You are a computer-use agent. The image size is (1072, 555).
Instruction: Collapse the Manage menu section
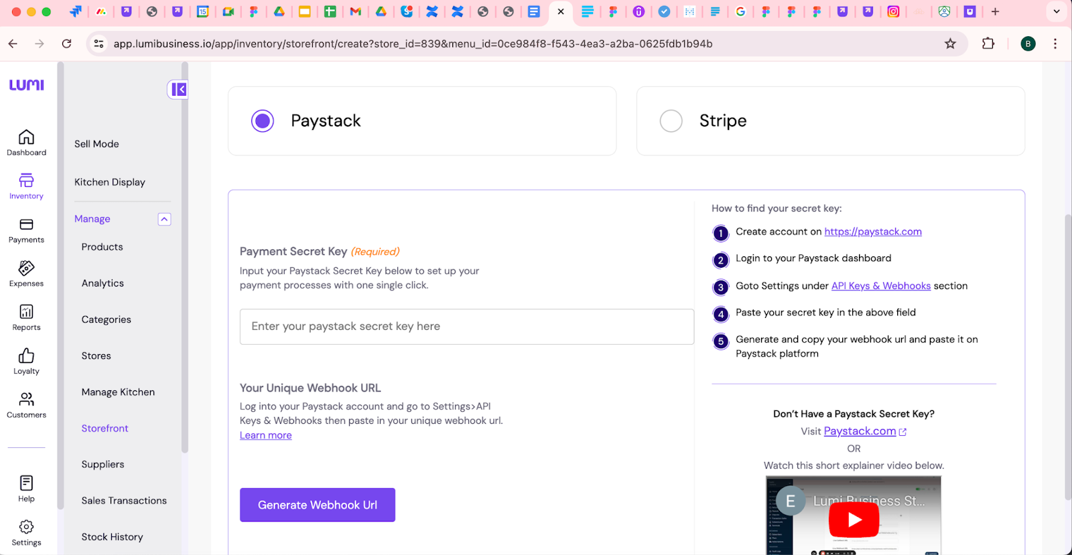click(x=164, y=219)
